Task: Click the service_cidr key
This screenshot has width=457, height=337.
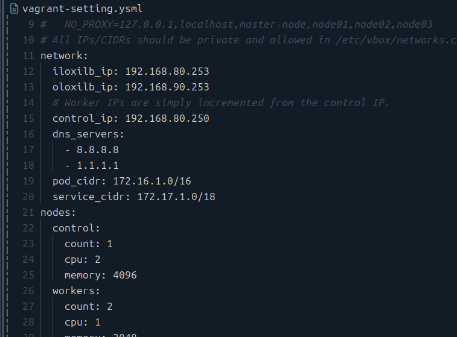Action: point(91,197)
